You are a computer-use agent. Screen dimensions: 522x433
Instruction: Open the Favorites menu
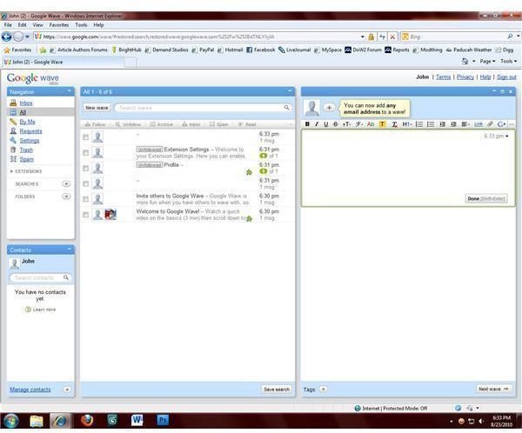tap(59, 25)
